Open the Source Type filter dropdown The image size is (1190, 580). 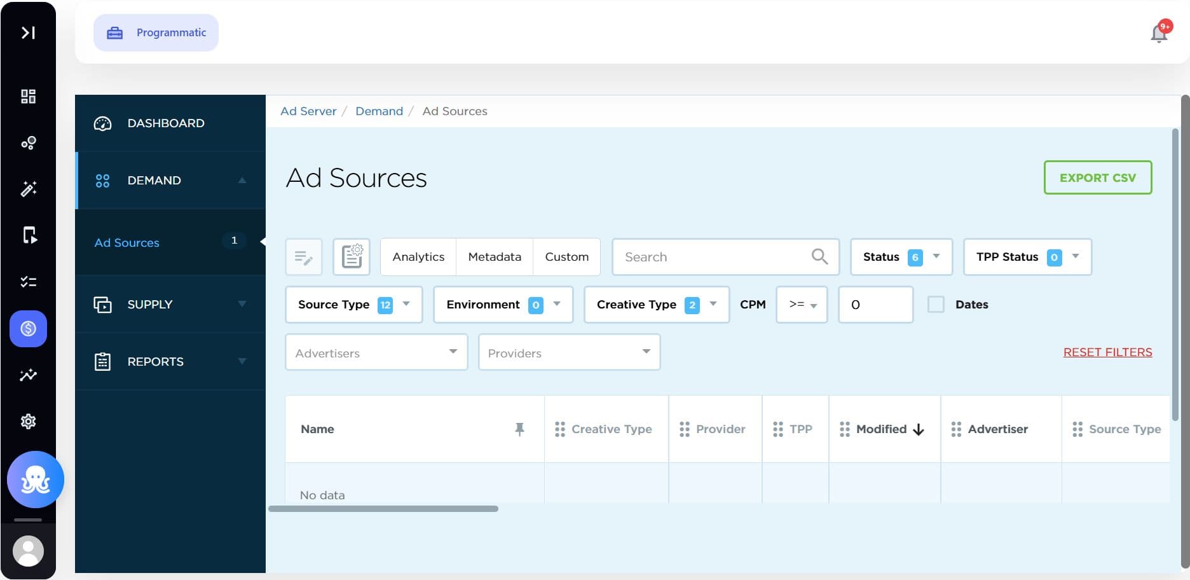[354, 305]
